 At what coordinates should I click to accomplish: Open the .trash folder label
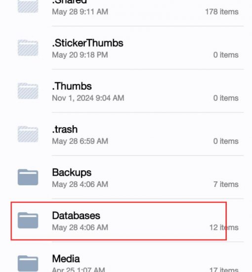65,130
